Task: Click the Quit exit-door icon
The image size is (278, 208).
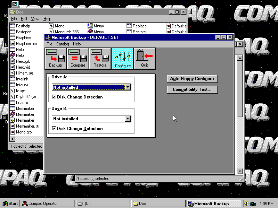Action: coord(145,59)
